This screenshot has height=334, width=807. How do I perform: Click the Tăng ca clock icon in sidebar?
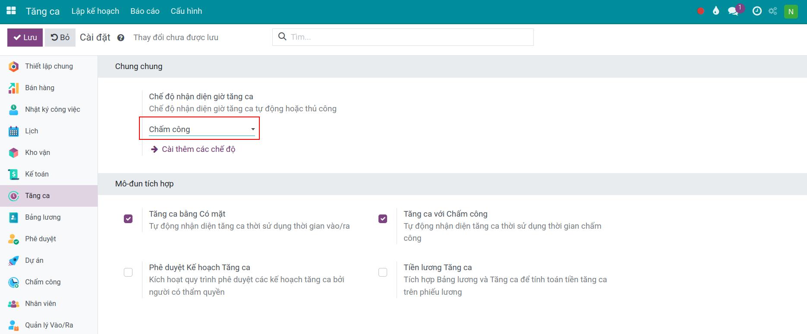tap(14, 196)
